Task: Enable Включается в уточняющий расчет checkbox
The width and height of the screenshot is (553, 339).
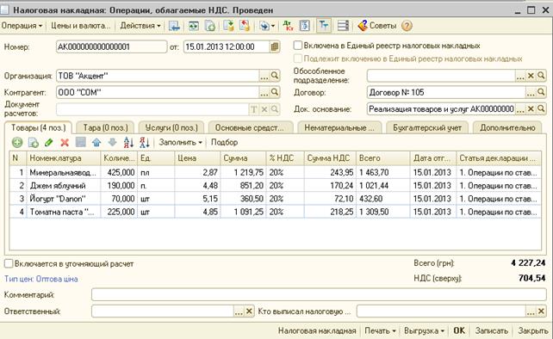Action: click(x=9, y=263)
